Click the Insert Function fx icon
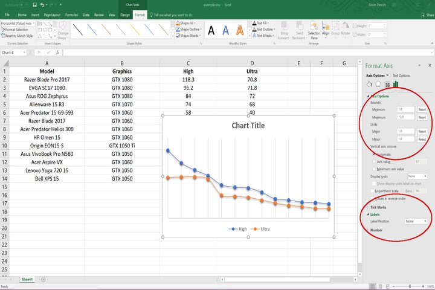435x290 pixels. point(57,53)
